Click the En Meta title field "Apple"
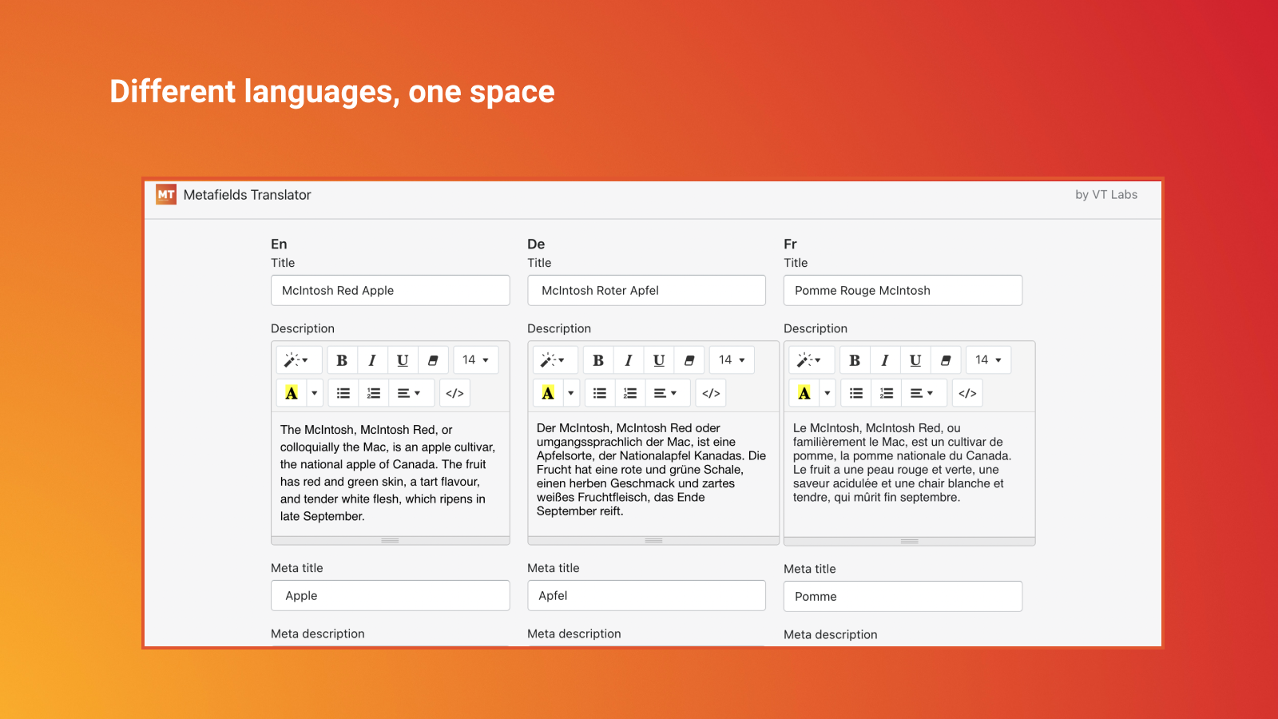 [x=391, y=596]
